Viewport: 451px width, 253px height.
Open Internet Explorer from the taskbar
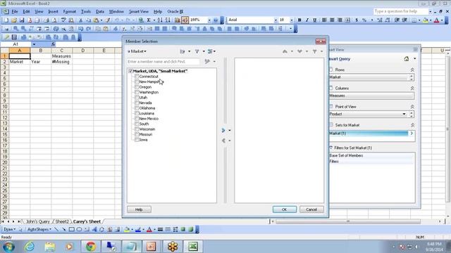(x=30, y=247)
